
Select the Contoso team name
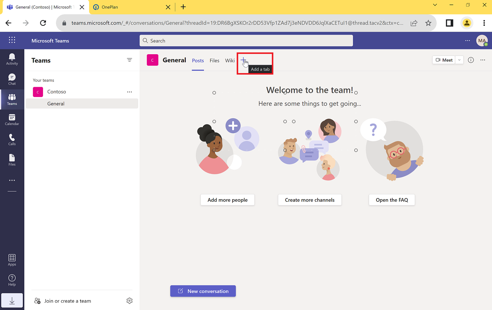(56, 92)
